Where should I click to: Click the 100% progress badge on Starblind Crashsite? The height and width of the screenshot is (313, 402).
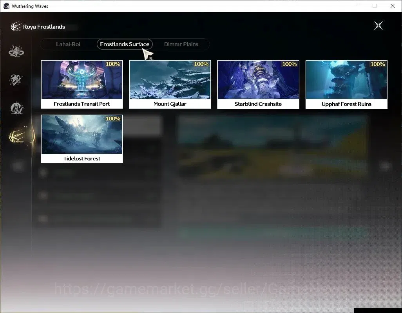point(289,64)
